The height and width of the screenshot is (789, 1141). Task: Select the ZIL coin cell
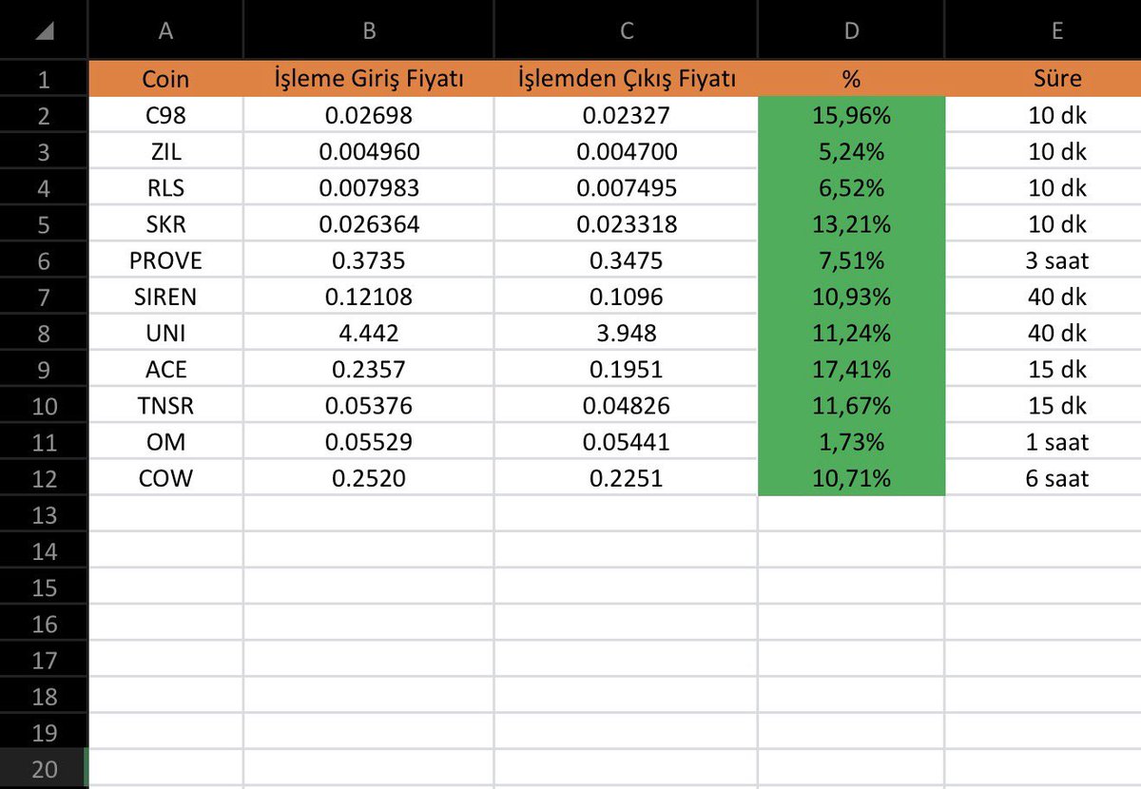pyautogui.click(x=165, y=151)
